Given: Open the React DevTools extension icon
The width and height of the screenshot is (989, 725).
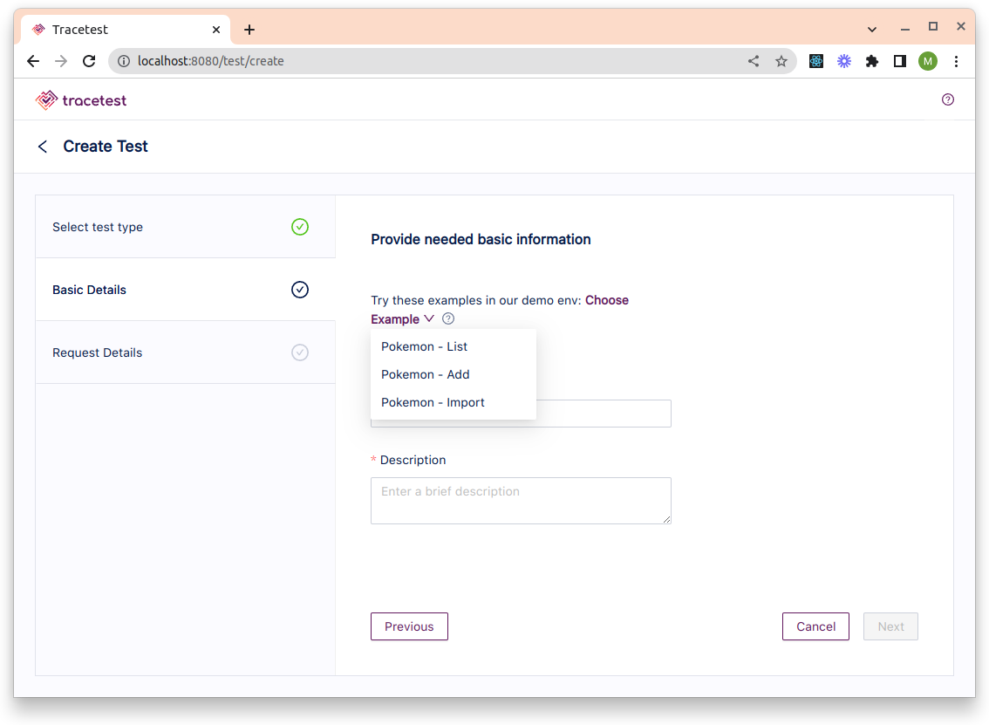Looking at the screenshot, I should [816, 61].
